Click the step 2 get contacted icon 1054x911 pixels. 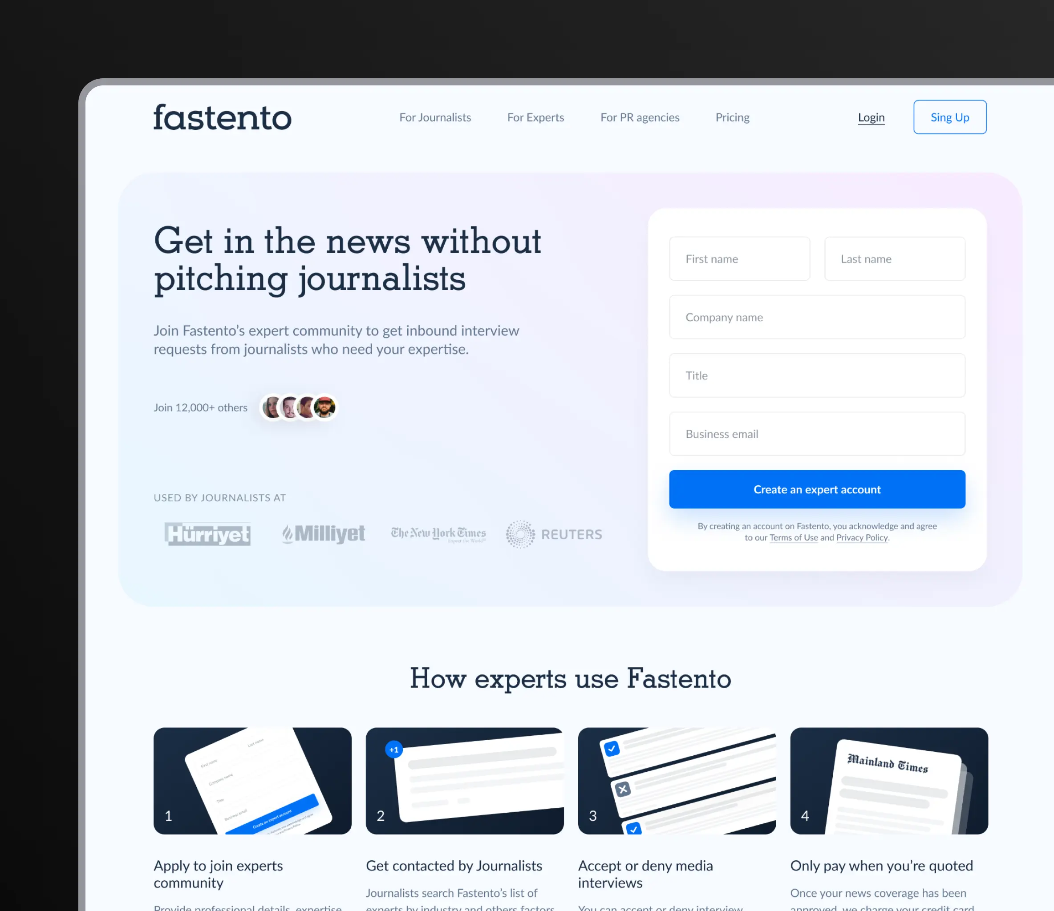[464, 781]
